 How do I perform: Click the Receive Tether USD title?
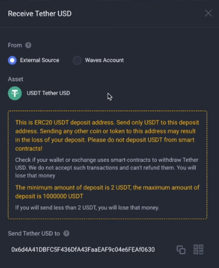(x=40, y=14)
